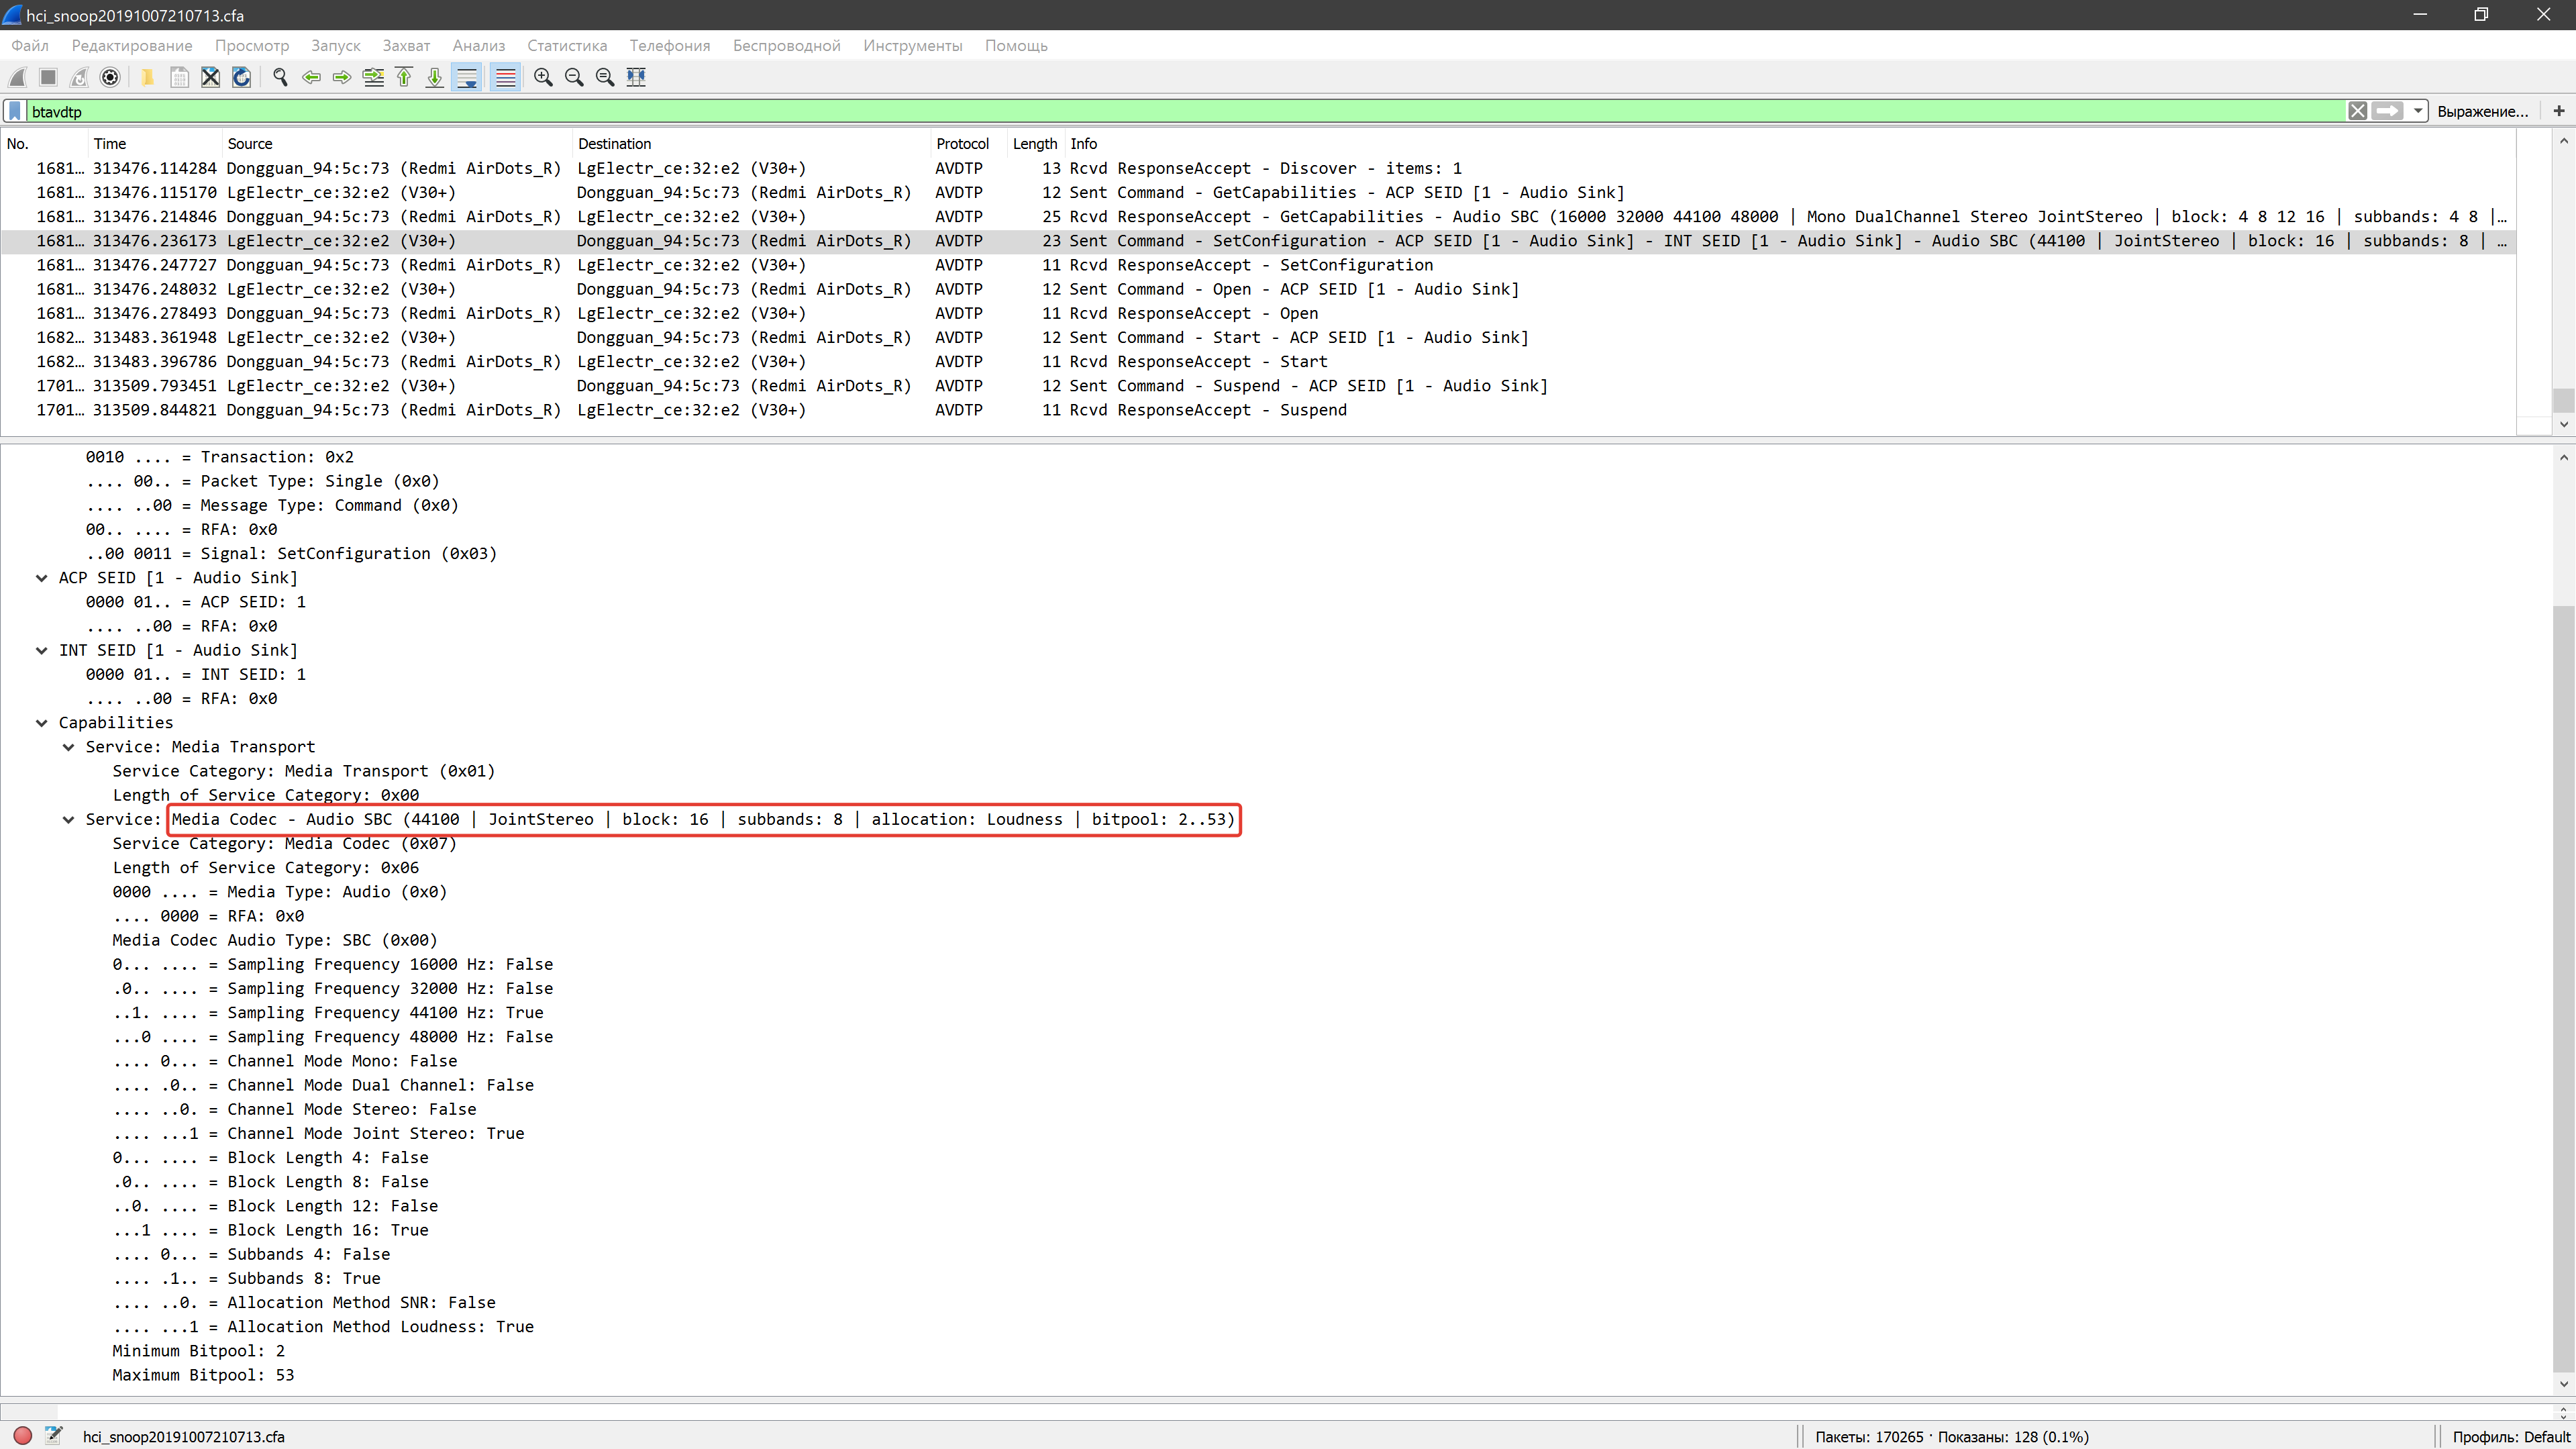Click the expert info red circle in status bar
Screen dimensions: 2576x1449
pyautogui.click(x=22, y=1436)
